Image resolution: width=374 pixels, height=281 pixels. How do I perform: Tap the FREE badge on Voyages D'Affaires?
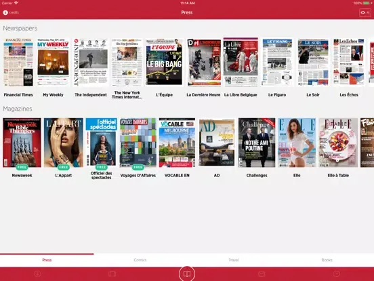pyautogui.click(x=138, y=167)
